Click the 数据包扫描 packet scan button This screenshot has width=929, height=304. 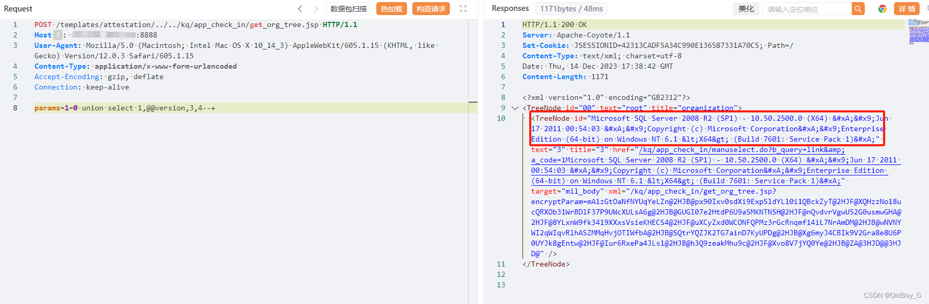tap(349, 9)
